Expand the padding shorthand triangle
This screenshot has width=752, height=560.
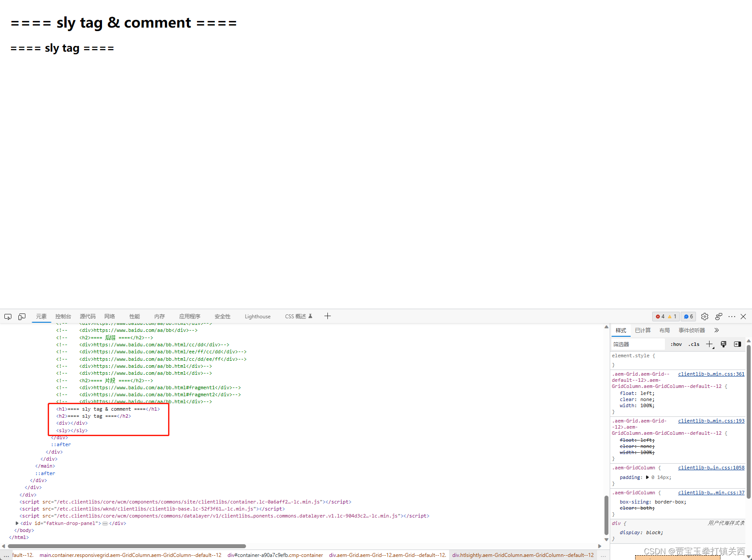(x=647, y=478)
